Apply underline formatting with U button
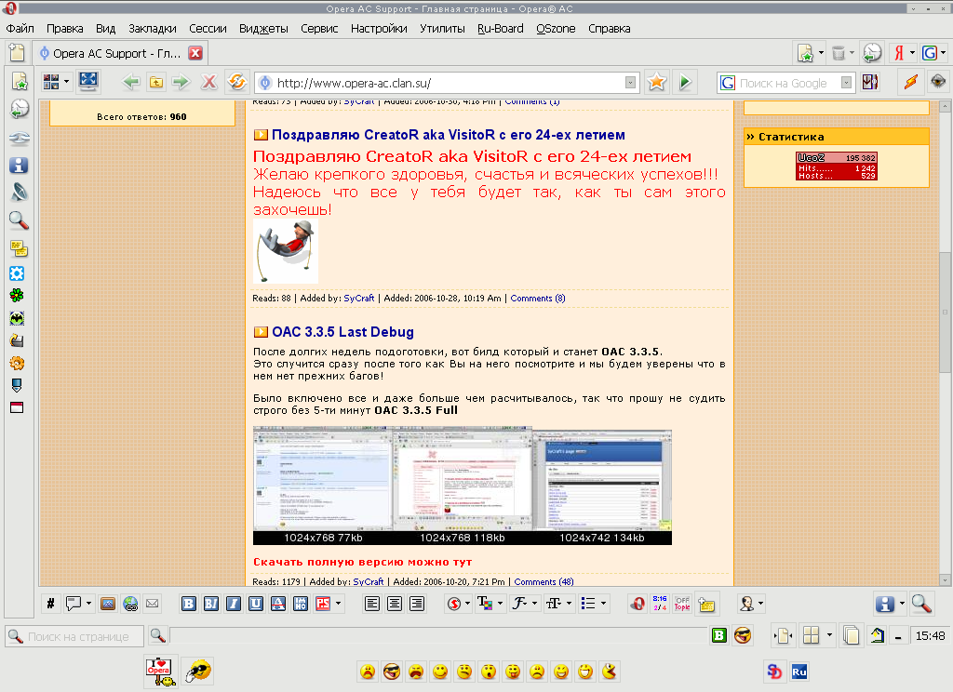This screenshot has width=953, height=692. (256, 604)
